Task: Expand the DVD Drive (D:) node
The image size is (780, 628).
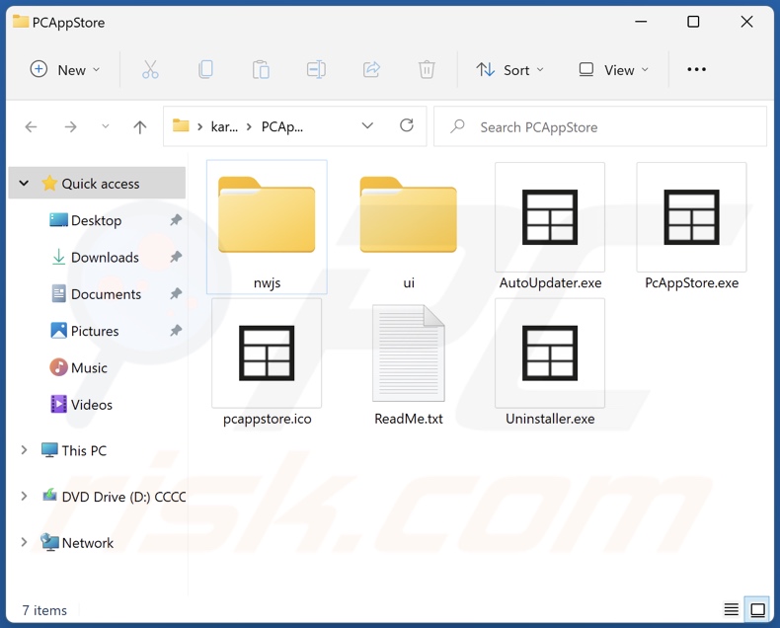Action: point(24,496)
